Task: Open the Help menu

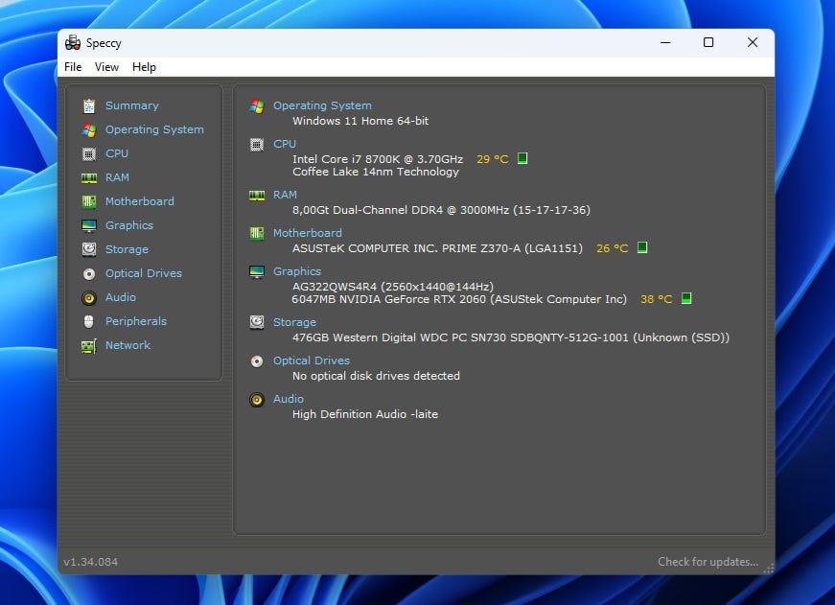Action: (145, 67)
